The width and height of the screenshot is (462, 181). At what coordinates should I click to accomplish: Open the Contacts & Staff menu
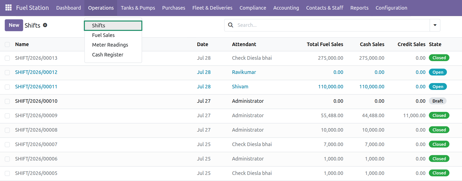tap(324, 8)
